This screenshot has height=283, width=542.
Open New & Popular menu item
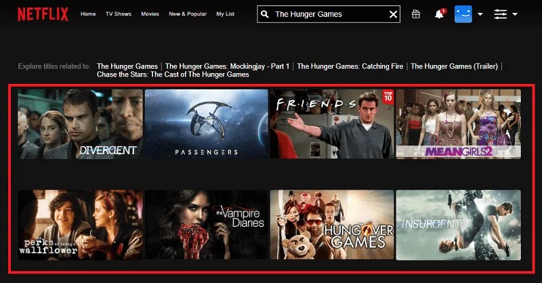188,14
